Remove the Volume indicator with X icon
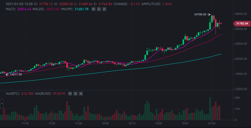Viewport: 251px width, 128px height. pos(81,94)
